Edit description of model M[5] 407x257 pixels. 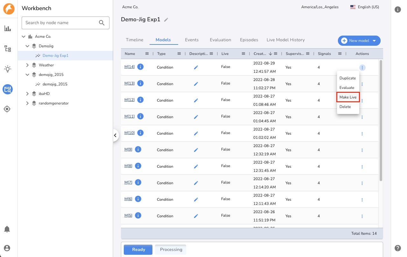pyautogui.click(x=196, y=216)
